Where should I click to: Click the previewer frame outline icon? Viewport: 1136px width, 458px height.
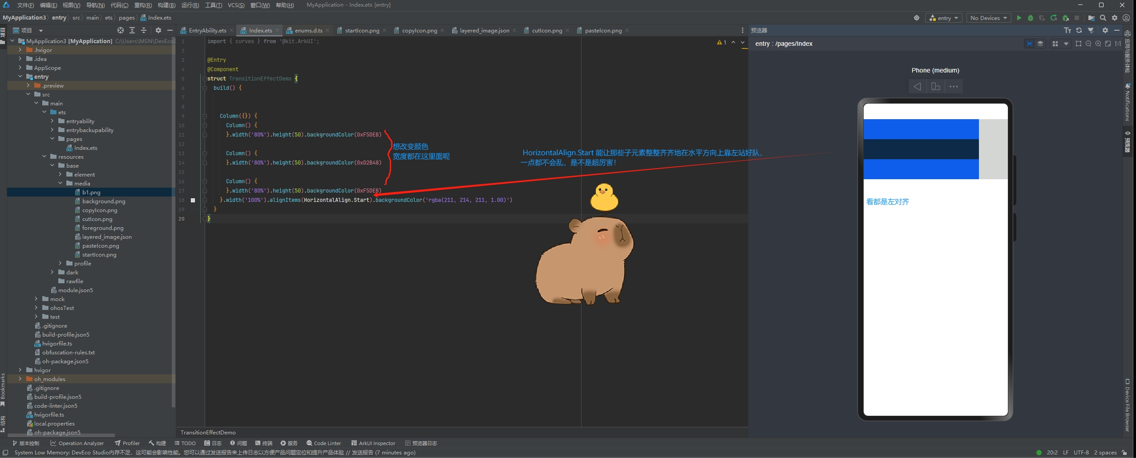point(1078,44)
